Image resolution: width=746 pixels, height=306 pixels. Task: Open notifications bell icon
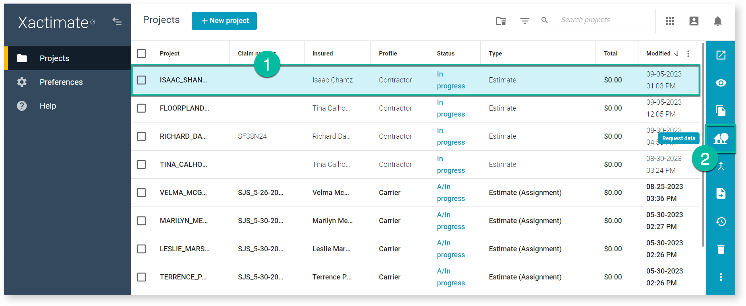pos(717,21)
